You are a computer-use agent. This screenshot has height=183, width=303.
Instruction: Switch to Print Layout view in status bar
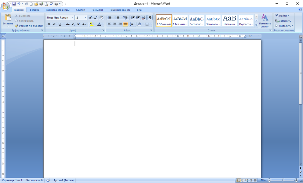point(239,180)
